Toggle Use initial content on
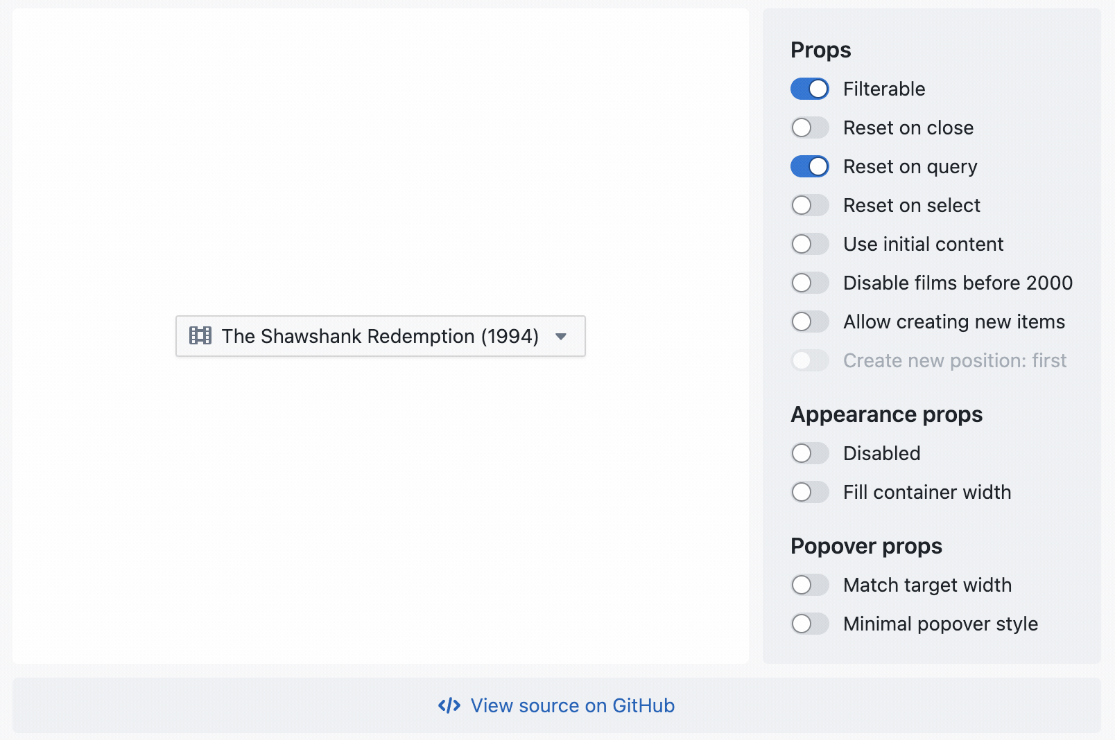Image resolution: width=1115 pixels, height=740 pixels. 809,244
